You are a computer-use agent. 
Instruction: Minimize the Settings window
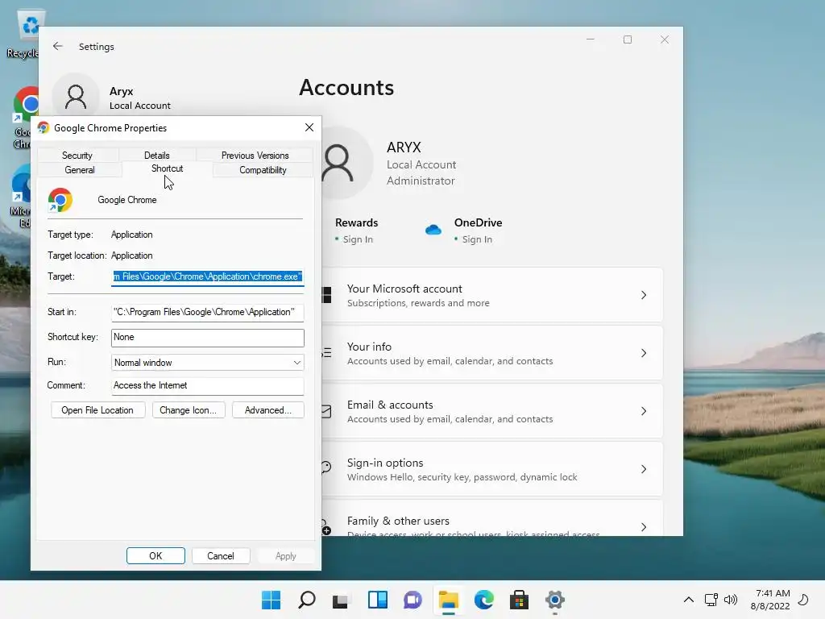point(591,39)
